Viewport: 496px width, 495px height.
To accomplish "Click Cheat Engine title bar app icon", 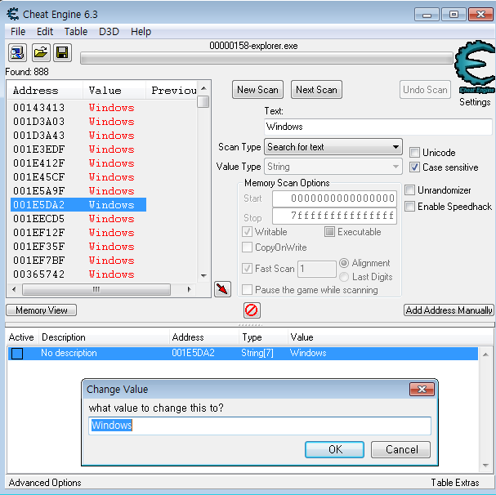I will 13,14.
